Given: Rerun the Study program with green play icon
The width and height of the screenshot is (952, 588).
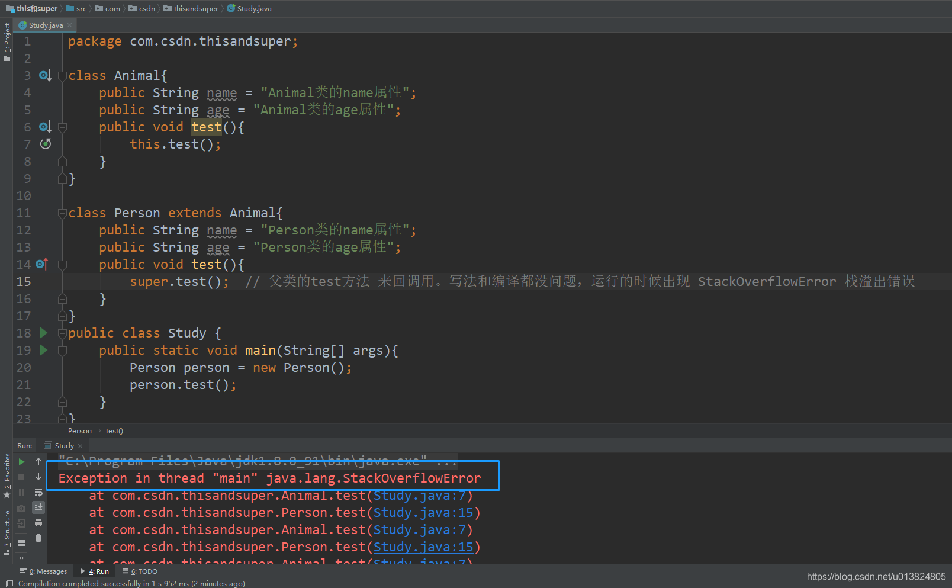Looking at the screenshot, I should coord(21,462).
